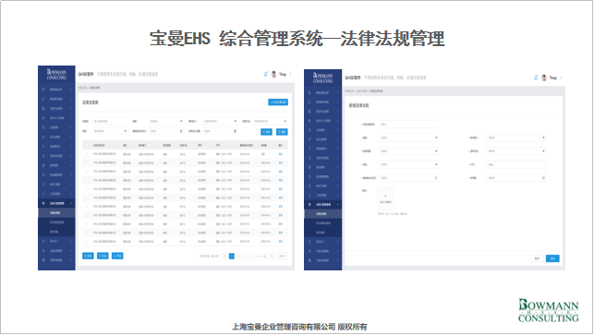Click the white cancel button beside the form's save
Viewport: 594px width, 335px height.
pos(537,258)
